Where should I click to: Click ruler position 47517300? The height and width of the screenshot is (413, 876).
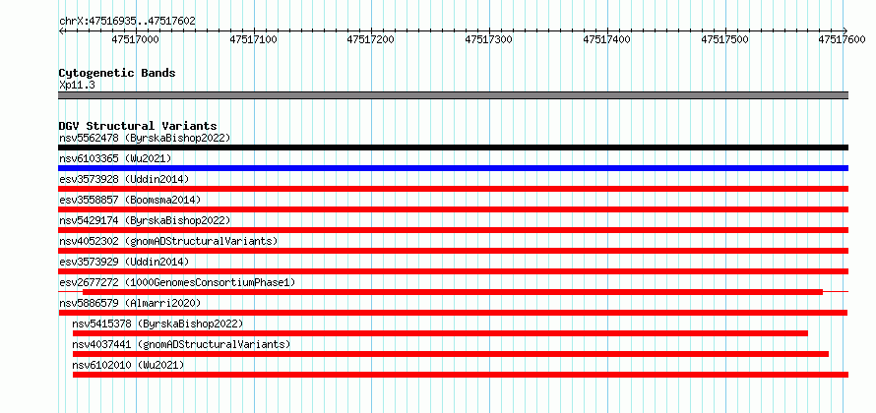pyautogui.click(x=488, y=39)
